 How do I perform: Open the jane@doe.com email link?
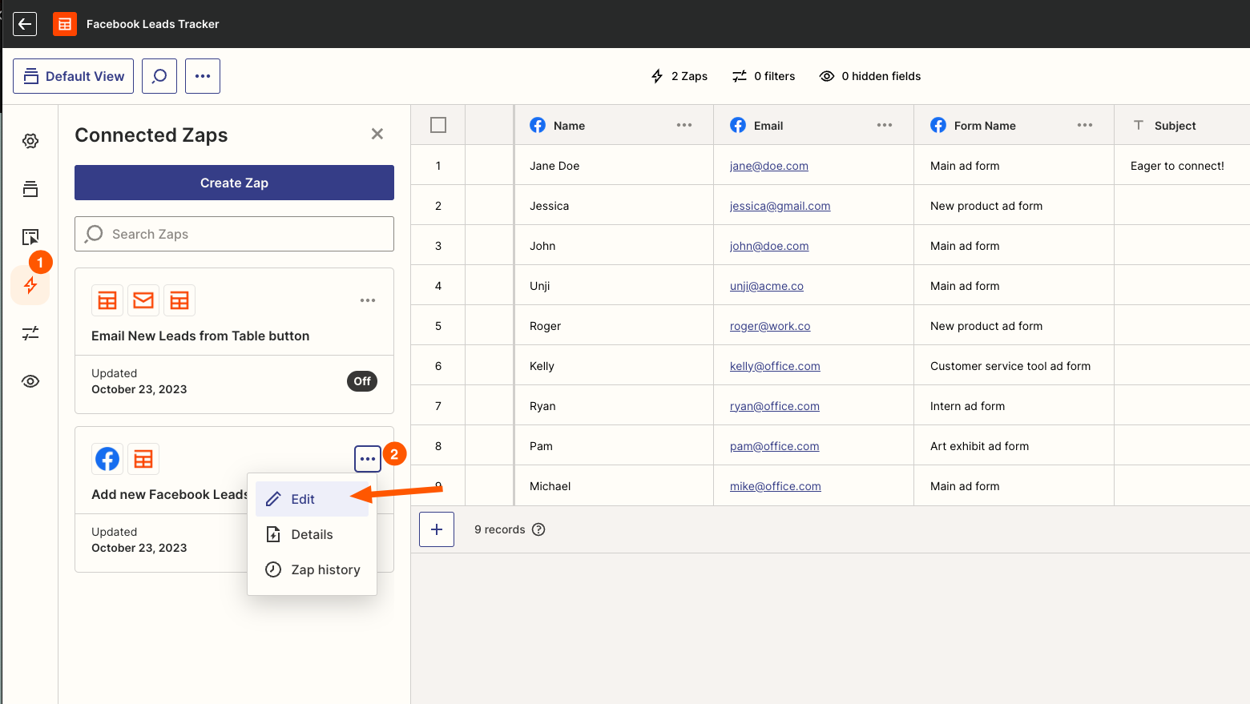(769, 166)
